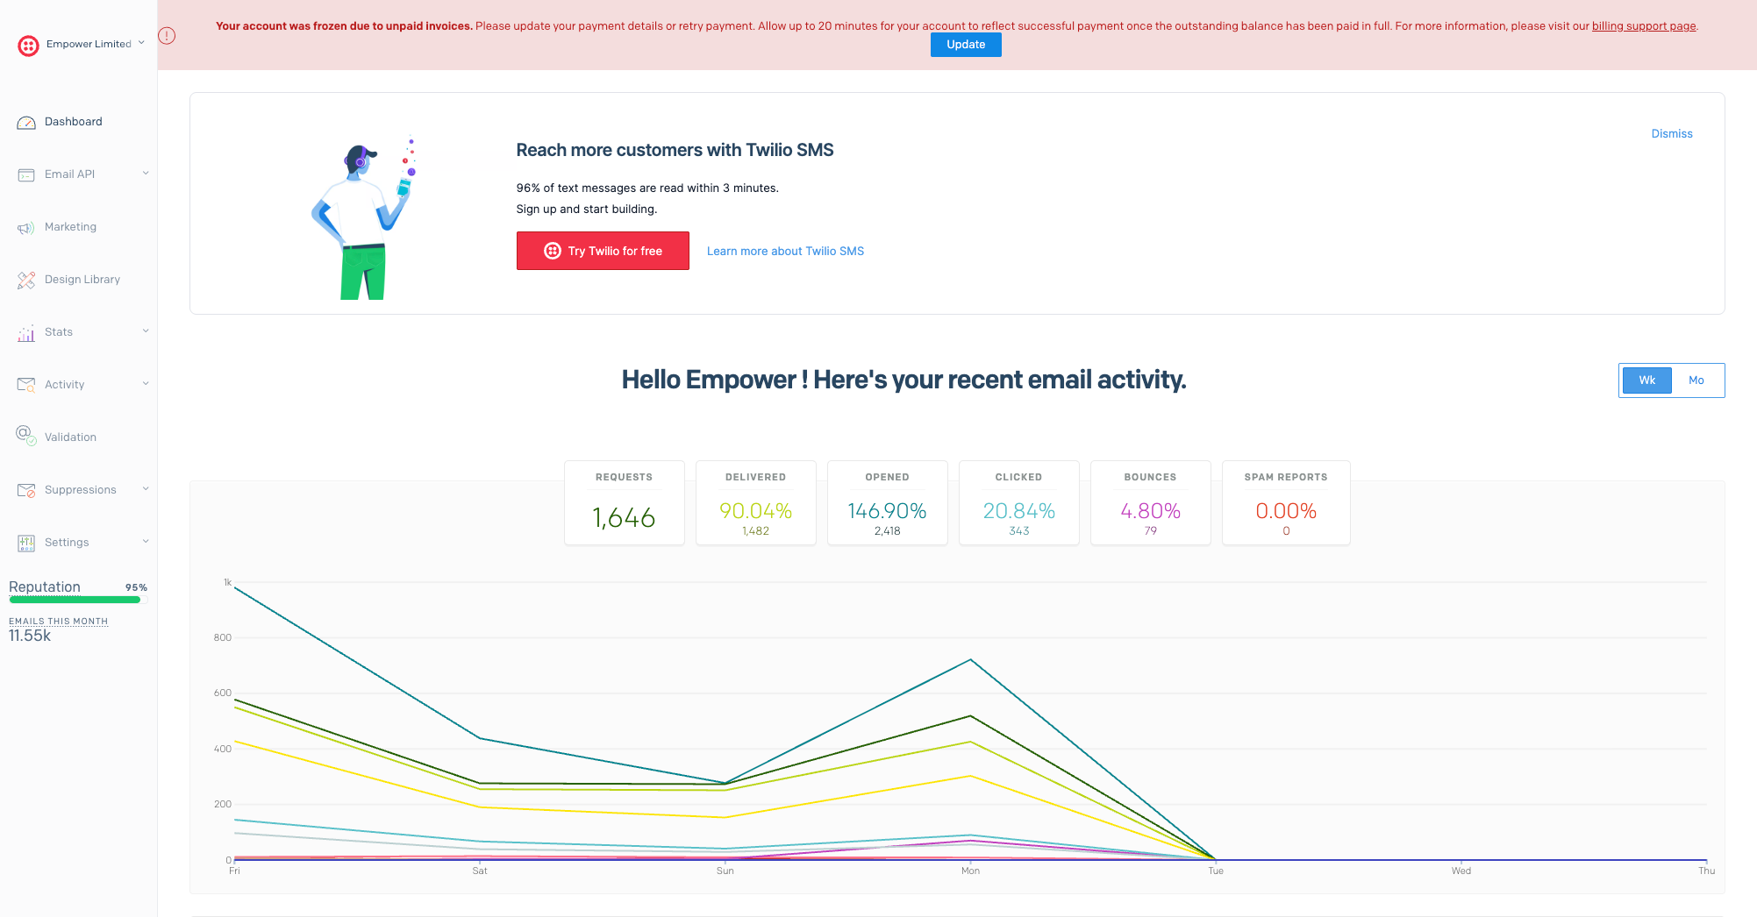The height and width of the screenshot is (917, 1757).
Task: Click the Activity envelope icon
Action: pyautogui.click(x=26, y=385)
